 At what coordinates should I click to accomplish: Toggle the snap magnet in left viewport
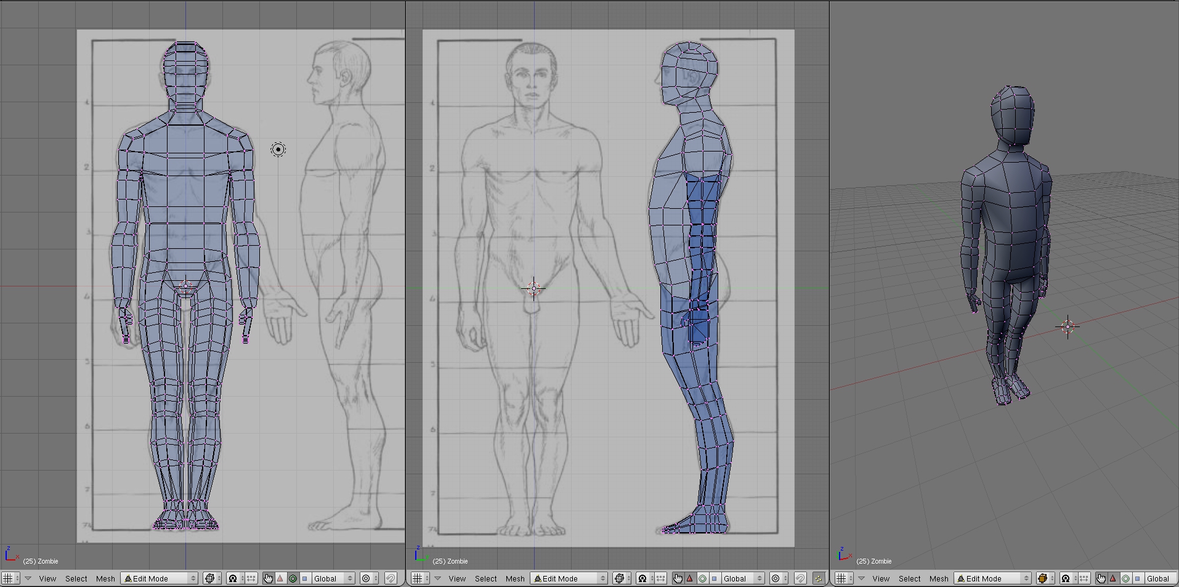coord(391,578)
